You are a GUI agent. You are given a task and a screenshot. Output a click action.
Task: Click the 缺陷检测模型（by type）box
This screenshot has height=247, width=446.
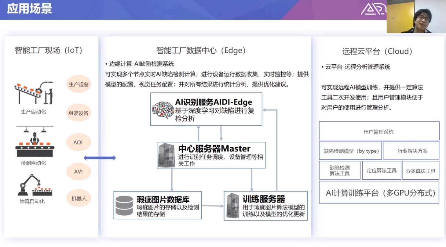pos(350,150)
